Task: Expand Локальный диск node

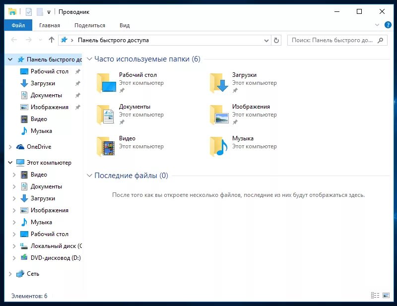Action: [14, 246]
